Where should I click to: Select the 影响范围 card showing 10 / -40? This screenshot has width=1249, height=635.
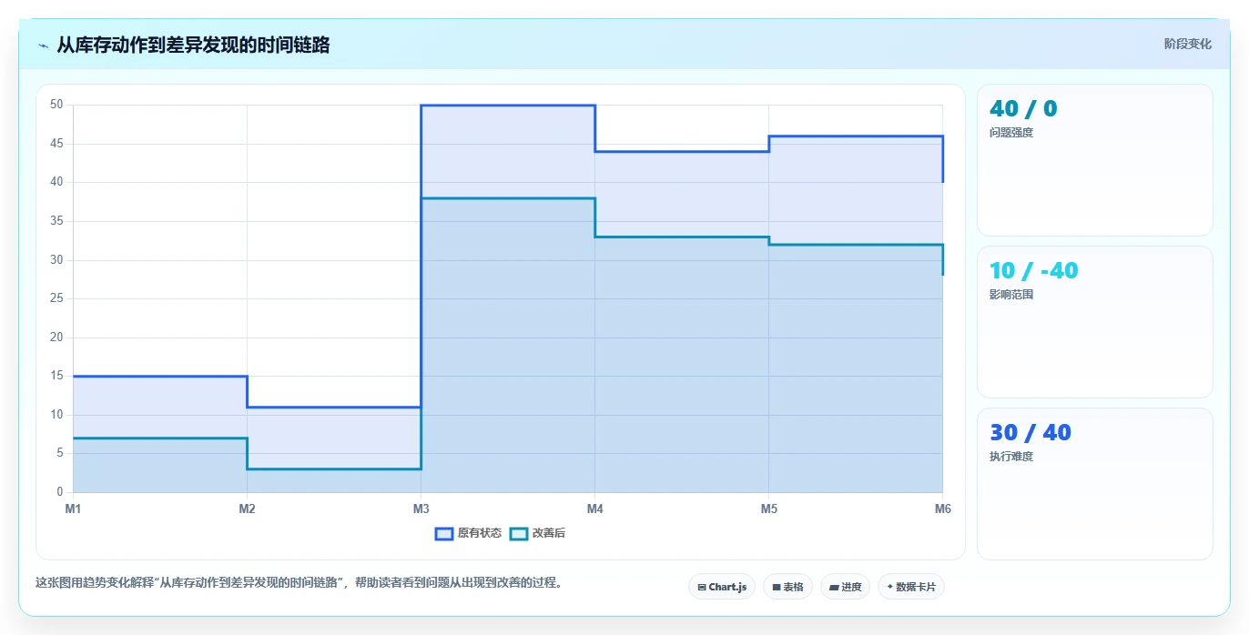click(1095, 322)
